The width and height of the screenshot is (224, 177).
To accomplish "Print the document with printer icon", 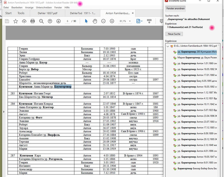I will [x=33, y=21].
